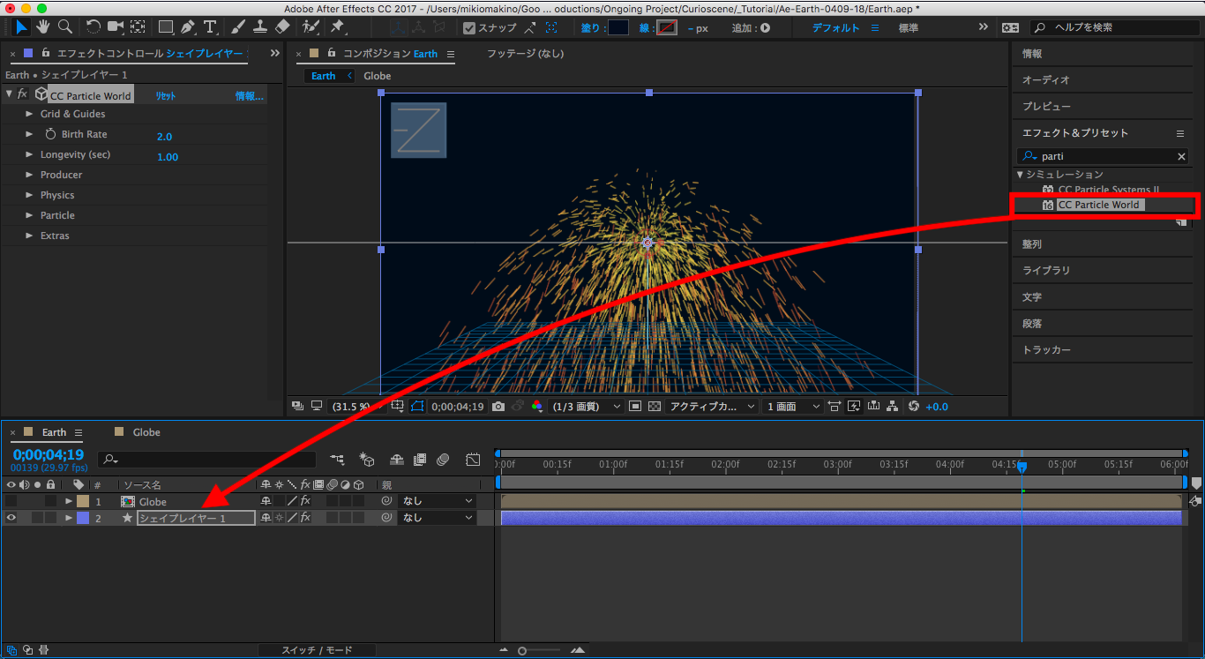Switch to the Globe timeline tab
The height and width of the screenshot is (659, 1205).
coord(146,432)
